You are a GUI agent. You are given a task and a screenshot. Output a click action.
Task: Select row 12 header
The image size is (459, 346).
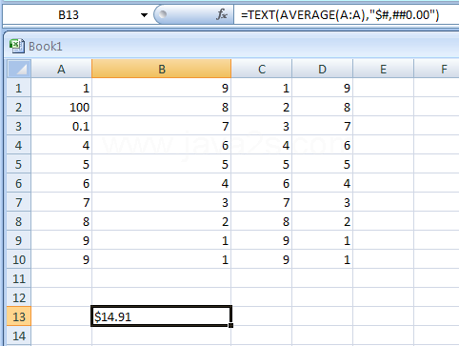(x=19, y=297)
